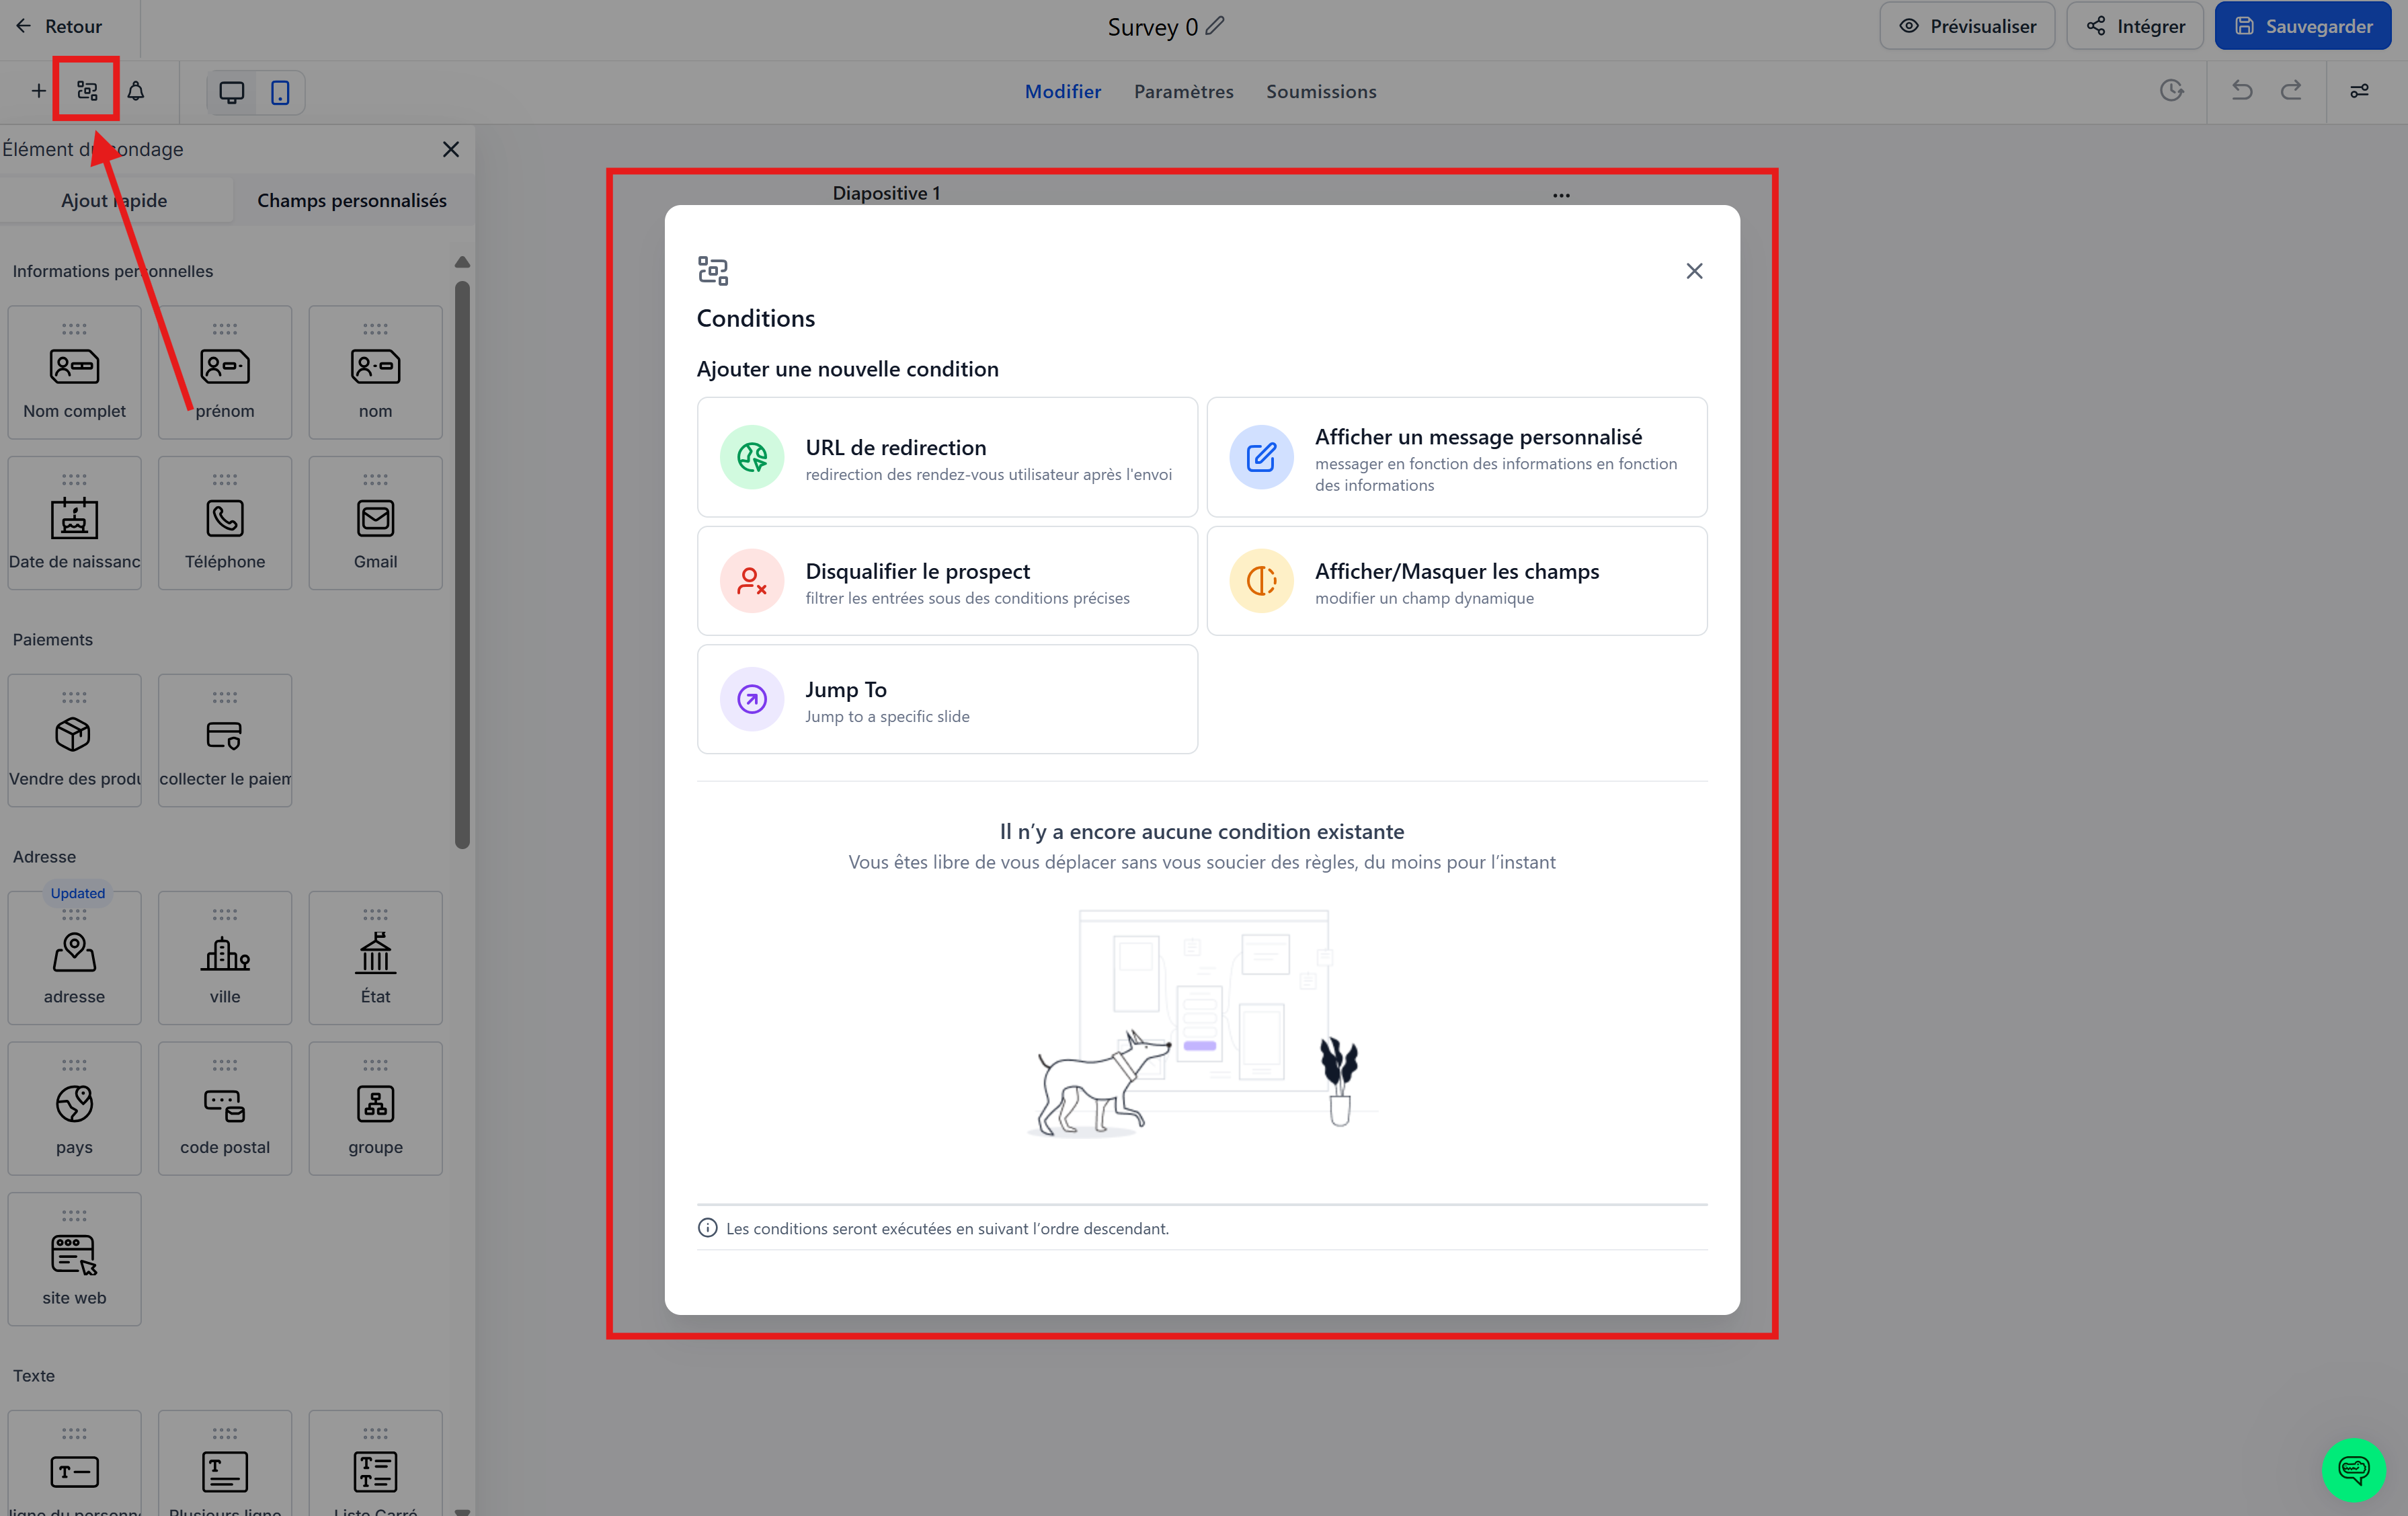The image size is (2408, 1516).
Task: Switch to mobile preview view
Action: click(x=280, y=92)
